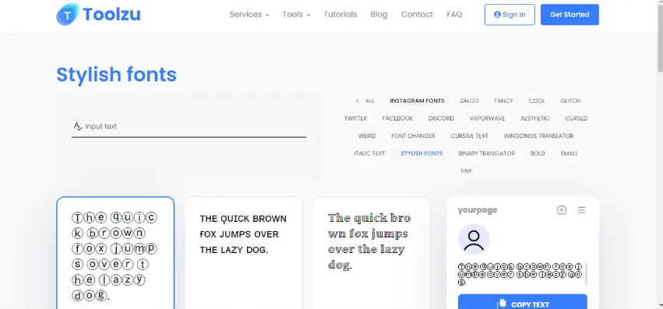Viewport: 663px width, 309px height.
Task: Expand the Tools dropdown menu
Action: coord(296,14)
